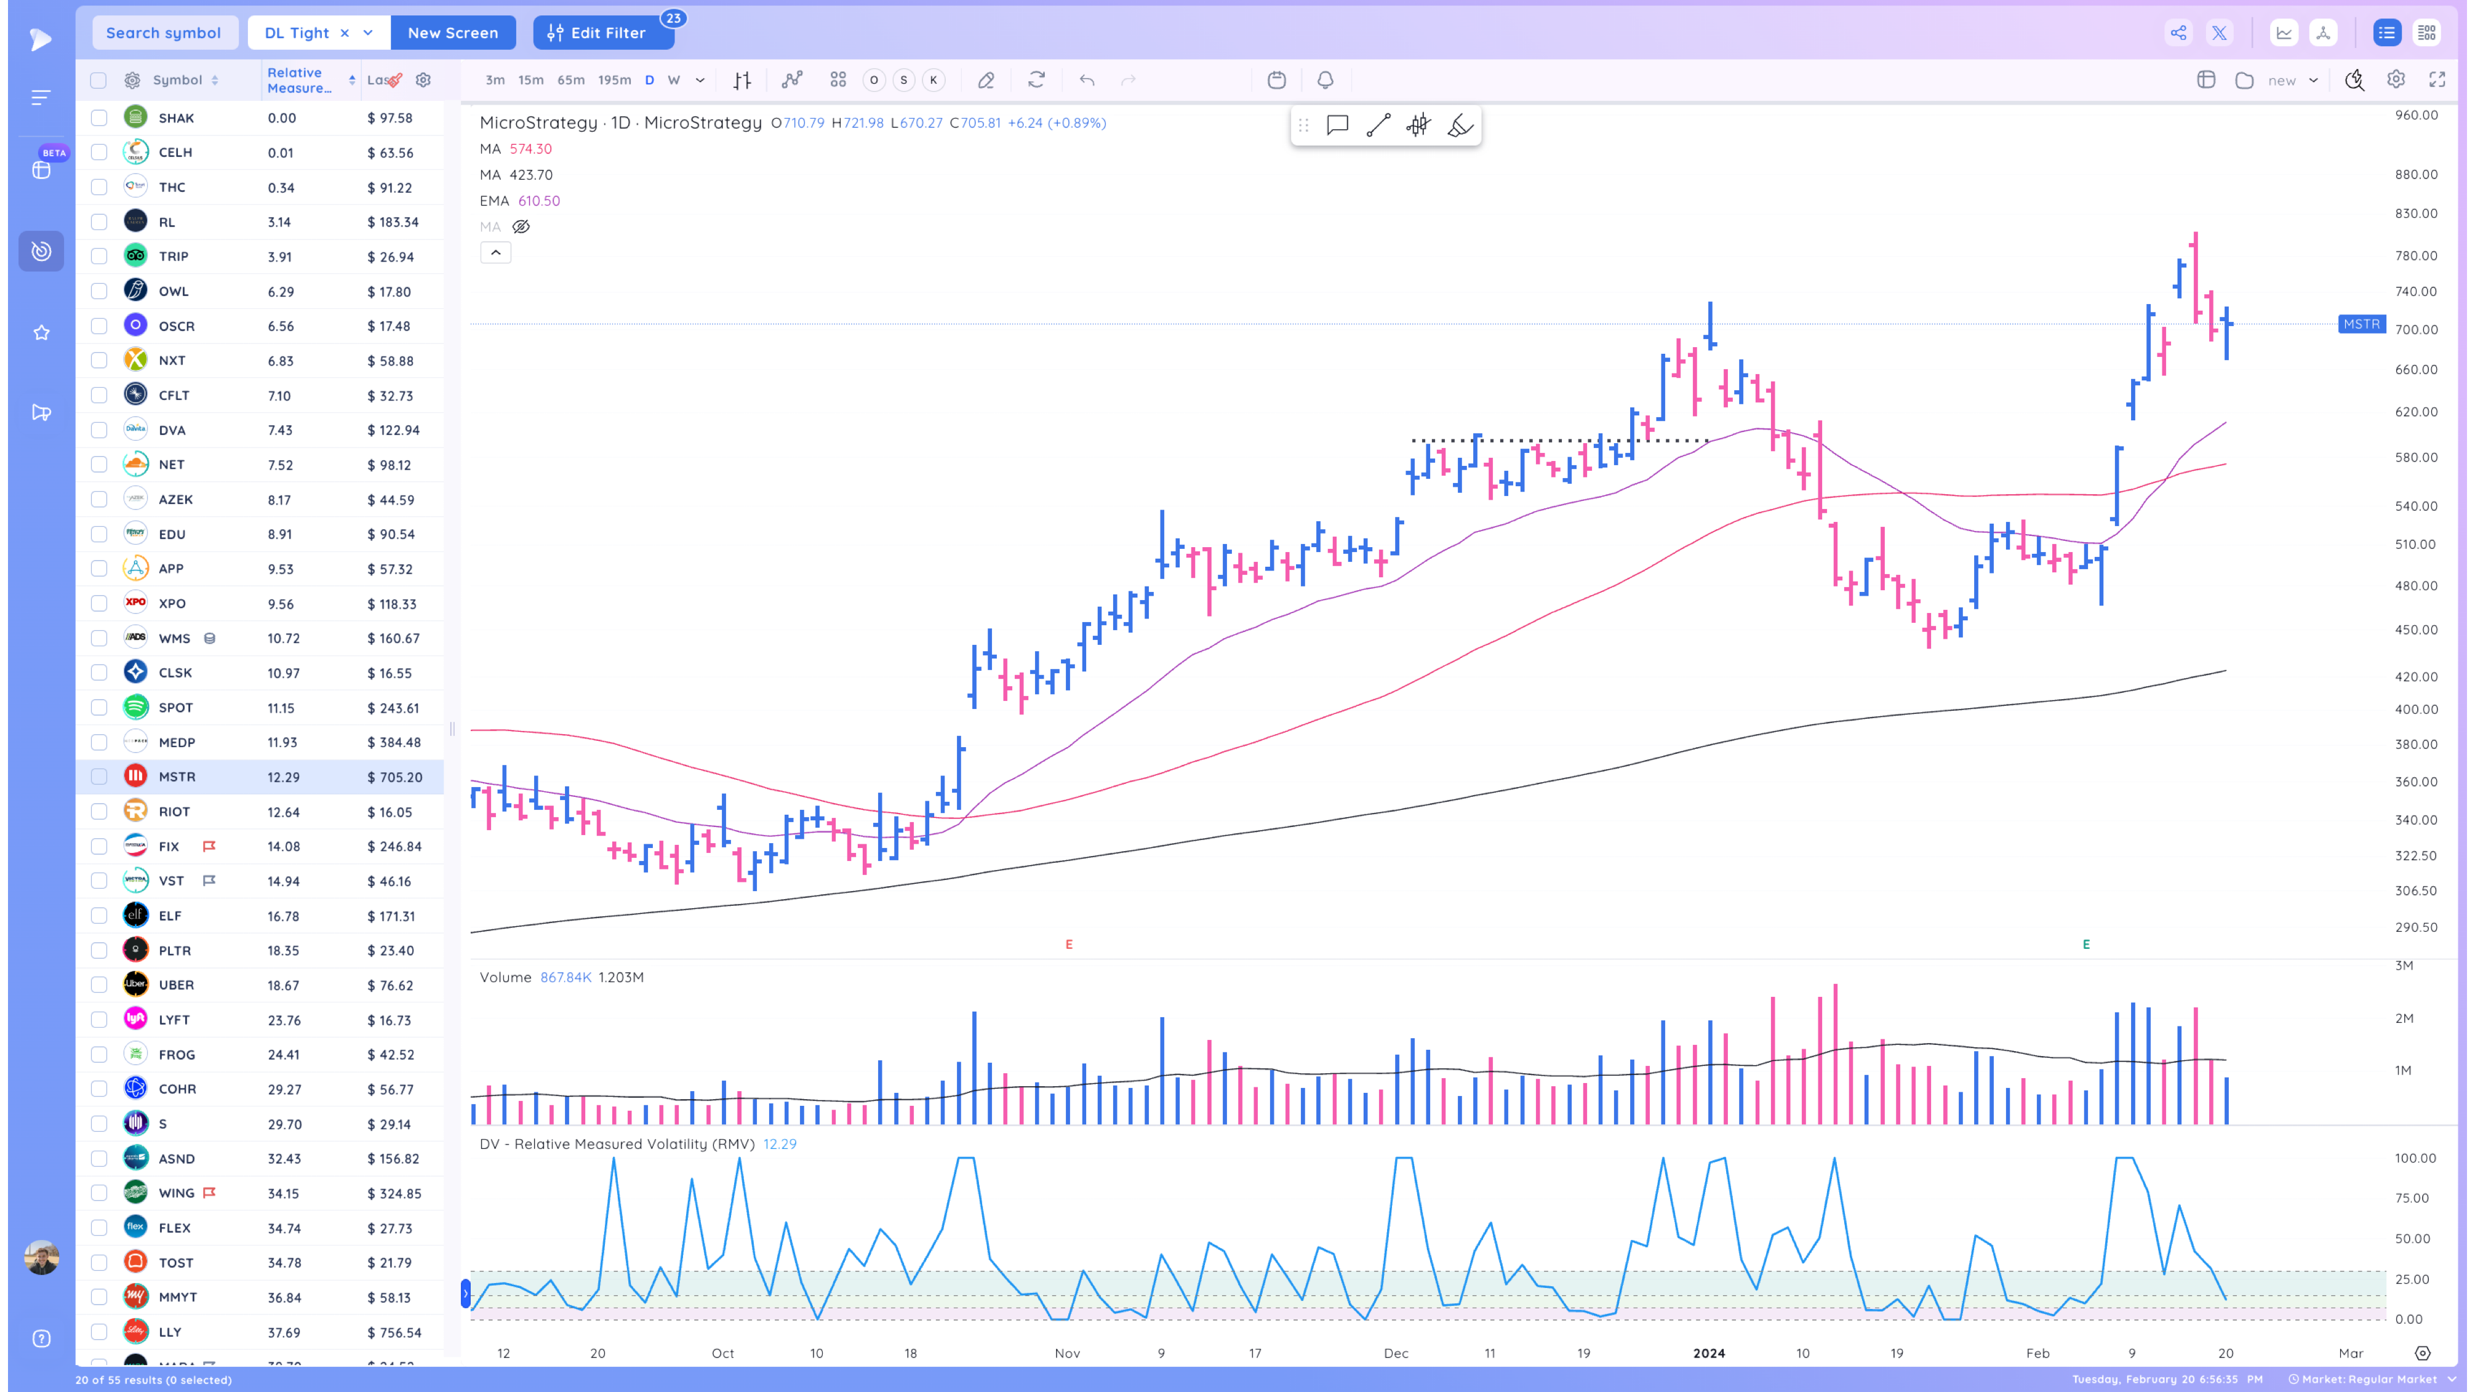Open the column settings gear in table header
Screen dimensions: 2475x1392
[423, 80]
